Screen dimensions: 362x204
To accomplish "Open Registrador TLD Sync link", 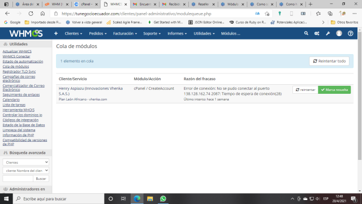I will 19,72.
